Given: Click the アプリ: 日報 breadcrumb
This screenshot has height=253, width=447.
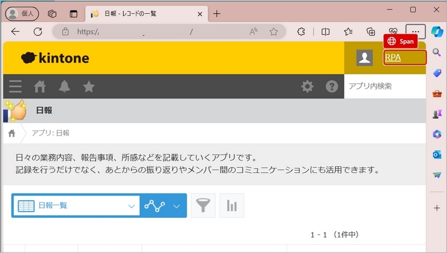Looking at the screenshot, I should click(50, 133).
